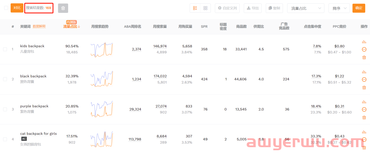Toggle the select-all checkbox at top

(x=6, y=8)
